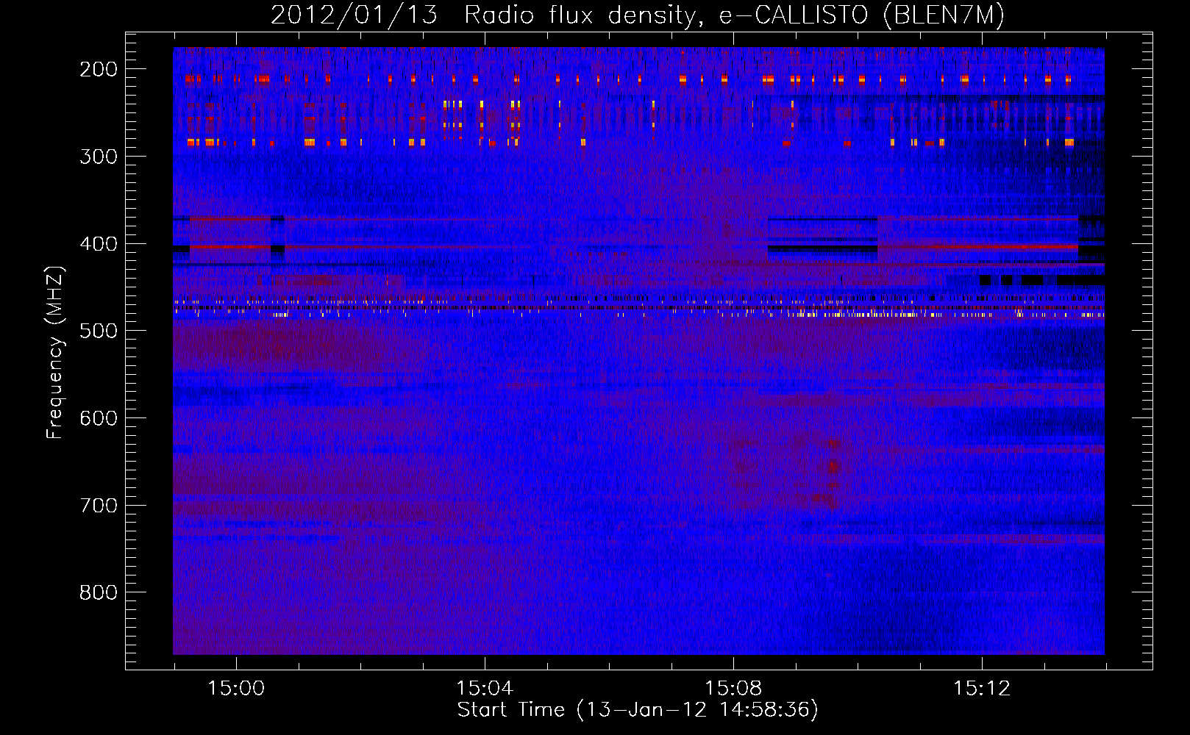Click the 200 frequency tick label

(x=99, y=69)
